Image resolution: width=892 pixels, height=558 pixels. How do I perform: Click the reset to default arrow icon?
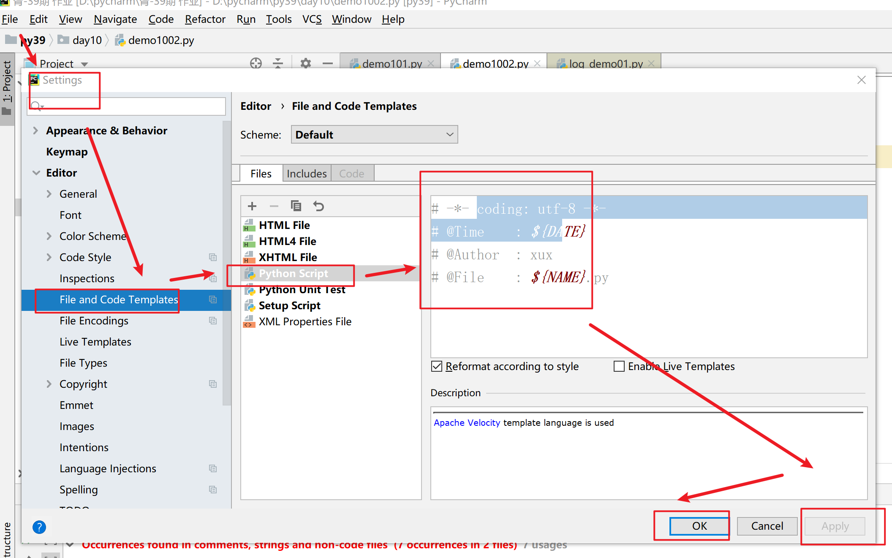click(318, 206)
